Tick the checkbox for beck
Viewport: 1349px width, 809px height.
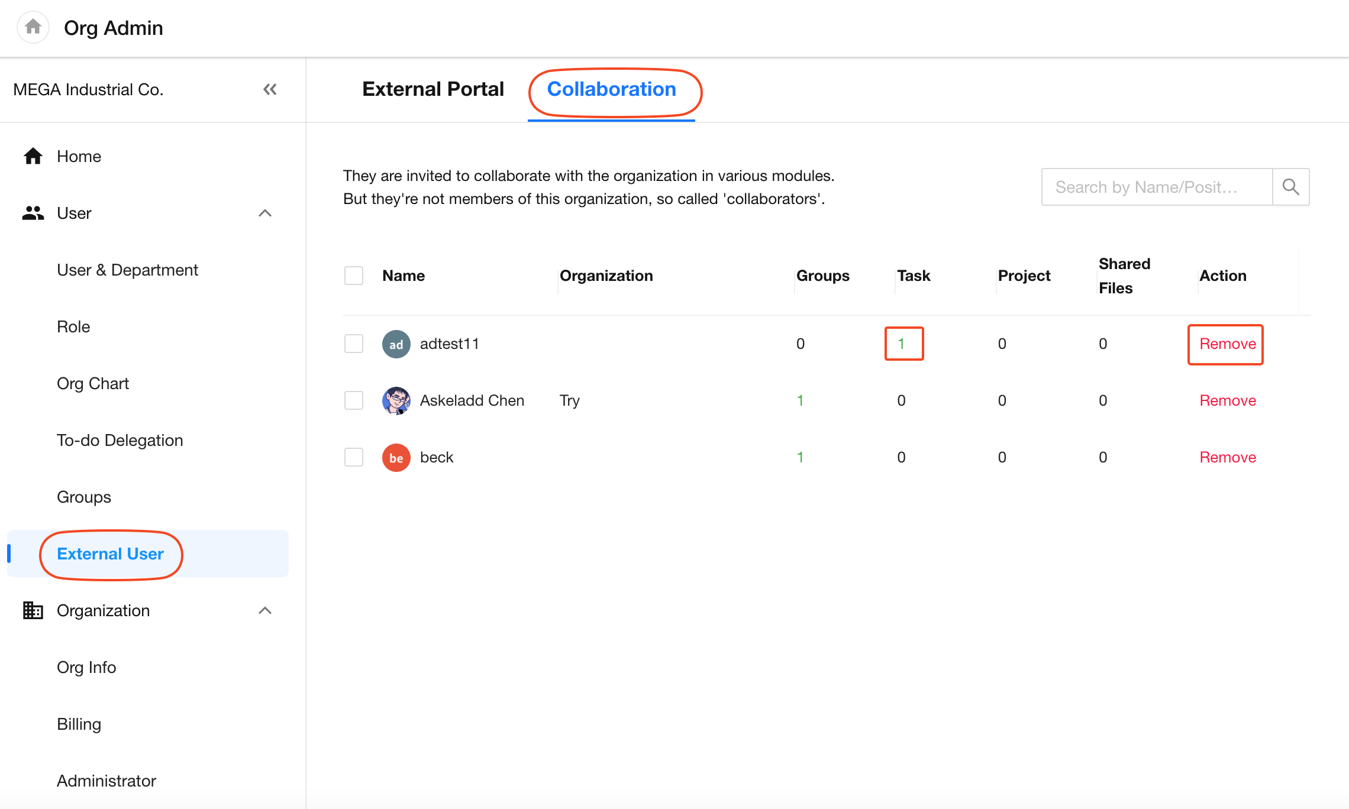(354, 458)
